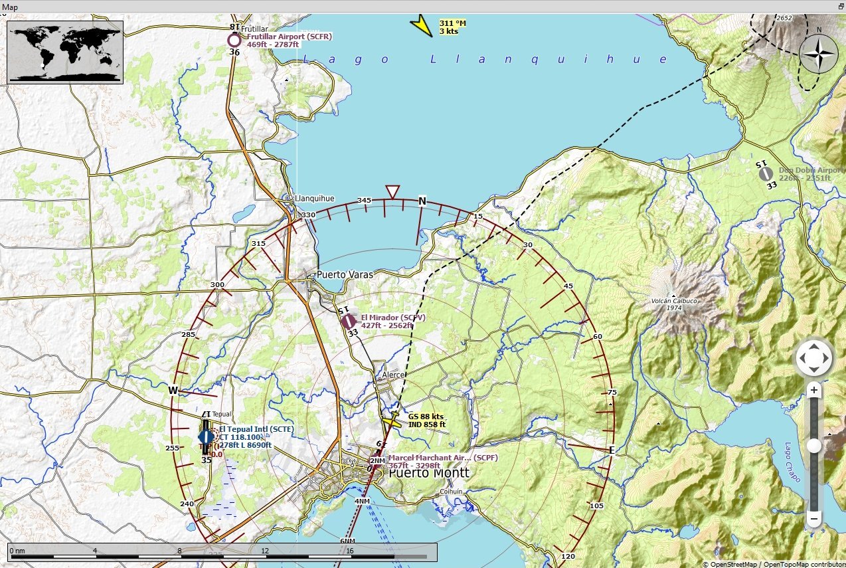The image size is (846, 568).
Task: Click the Llanquihue town label
Action: coord(315,199)
